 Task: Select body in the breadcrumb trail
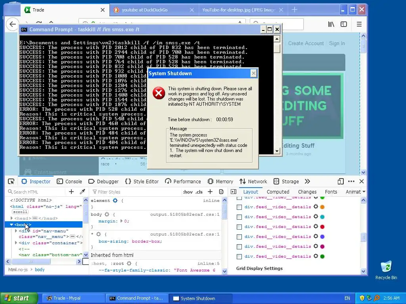point(40,269)
